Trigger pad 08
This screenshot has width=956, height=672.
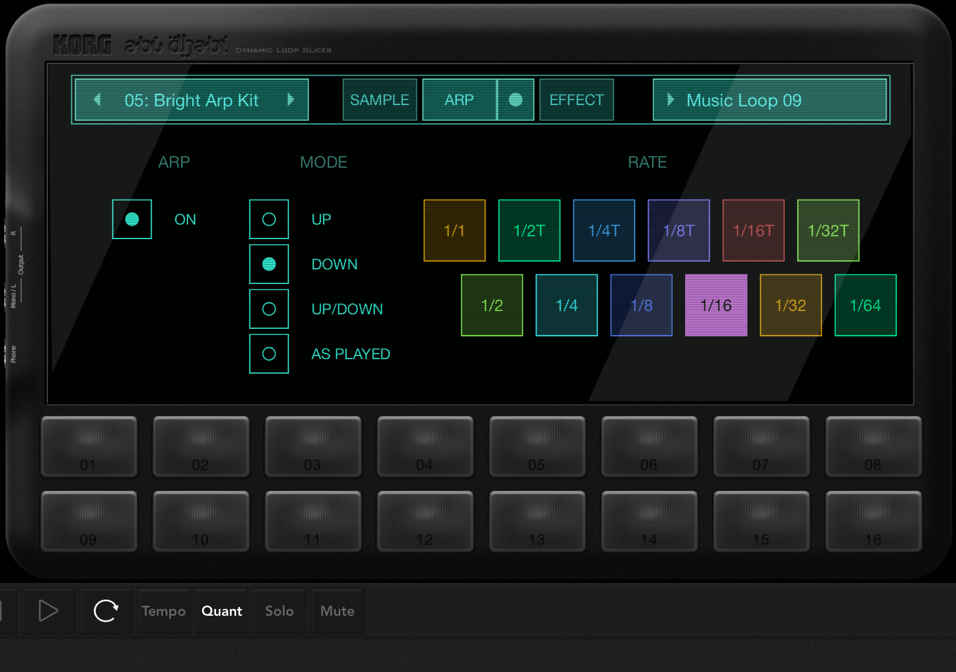coord(873,446)
